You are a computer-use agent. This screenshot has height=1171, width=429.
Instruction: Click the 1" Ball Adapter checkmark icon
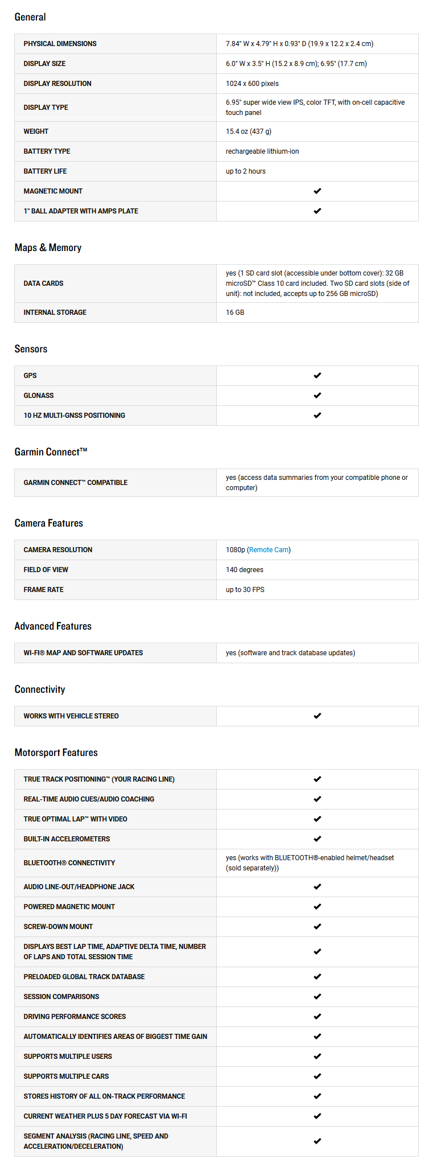click(317, 211)
